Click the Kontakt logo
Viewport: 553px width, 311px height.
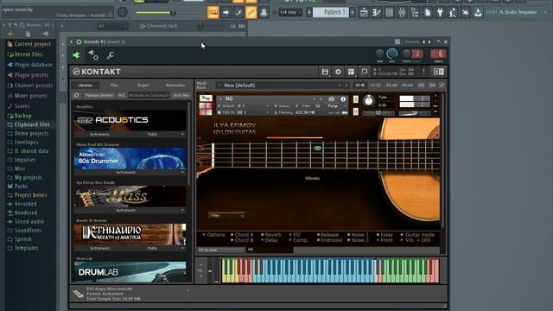click(x=97, y=72)
